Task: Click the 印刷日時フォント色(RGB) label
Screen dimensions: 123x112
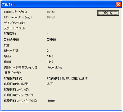Action: (x=20, y=101)
